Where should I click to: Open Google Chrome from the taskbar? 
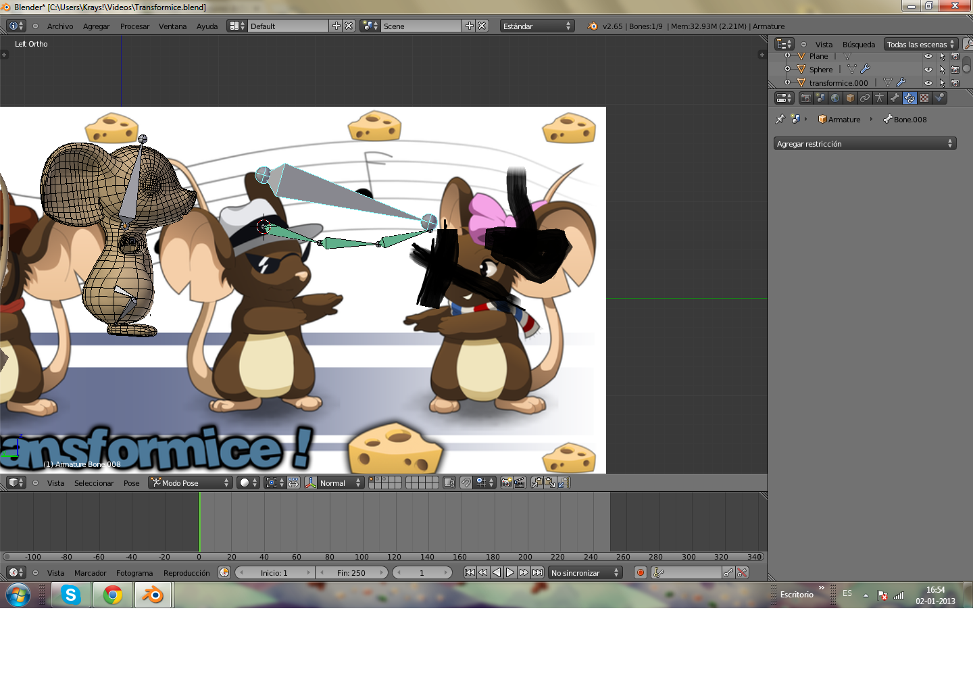coord(113,595)
